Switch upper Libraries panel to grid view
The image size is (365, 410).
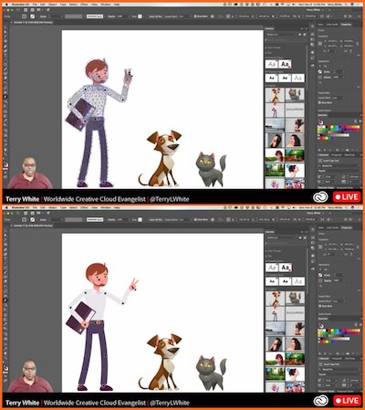299,35
